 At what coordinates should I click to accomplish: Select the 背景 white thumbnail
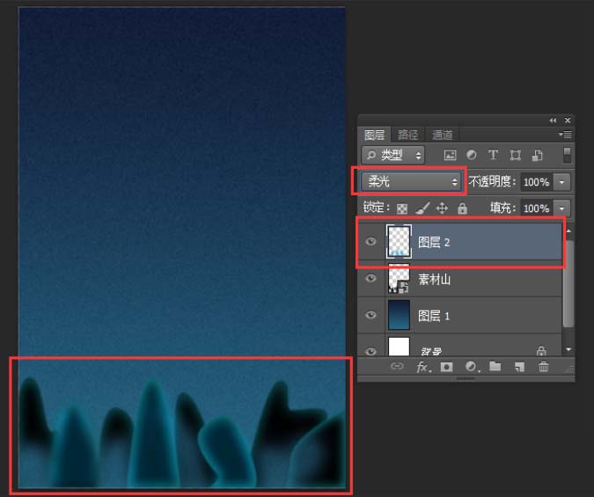click(399, 347)
